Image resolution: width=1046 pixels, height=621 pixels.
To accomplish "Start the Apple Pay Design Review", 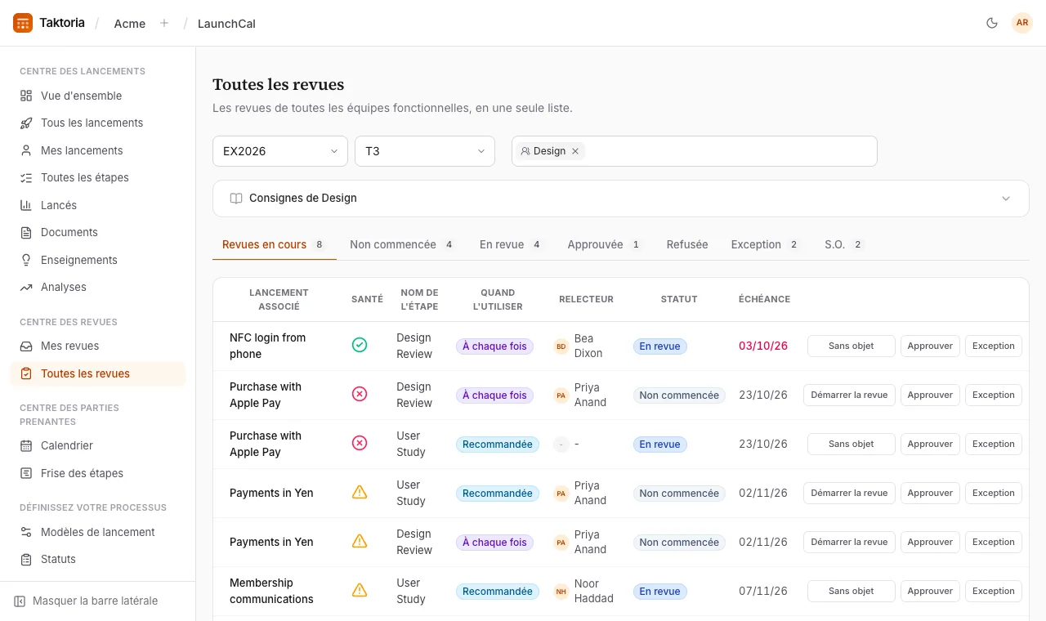I will [849, 395].
